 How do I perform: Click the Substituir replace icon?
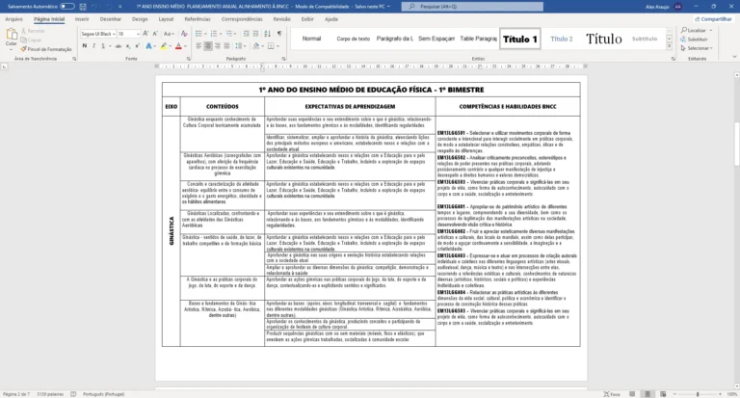[694, 40]
